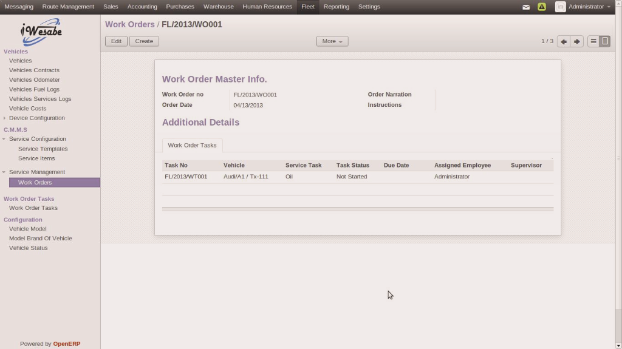The image size is (622, 349).
Task: Click the Edit button
Action: coord(116,41)
